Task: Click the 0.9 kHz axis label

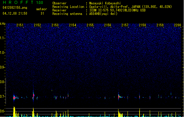Action: click(3, 67)
